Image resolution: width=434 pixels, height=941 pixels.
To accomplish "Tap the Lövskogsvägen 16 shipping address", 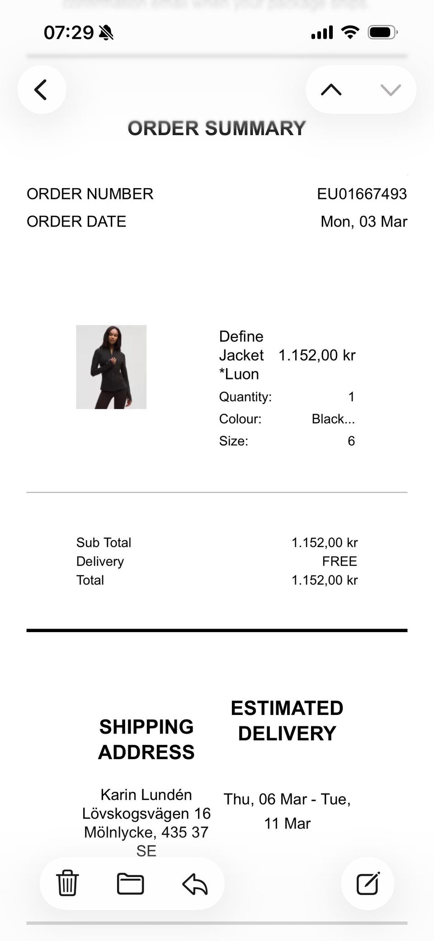I will click(x=146, y=813).
